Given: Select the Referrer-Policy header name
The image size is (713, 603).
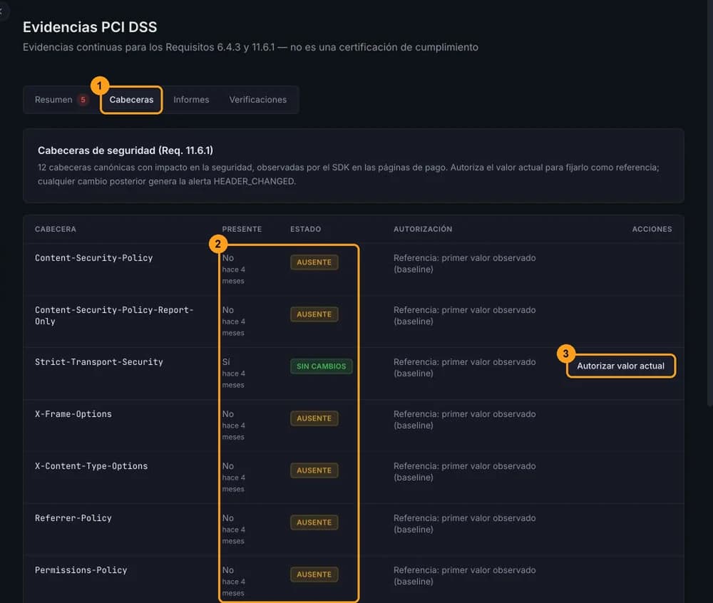Looking at the screenshot, I should click(x=73, y=518).
